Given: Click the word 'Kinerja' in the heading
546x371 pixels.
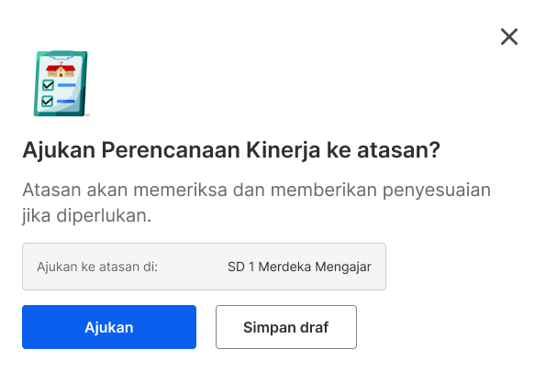Looking at the screenshot, I should (x=284, y=150).
